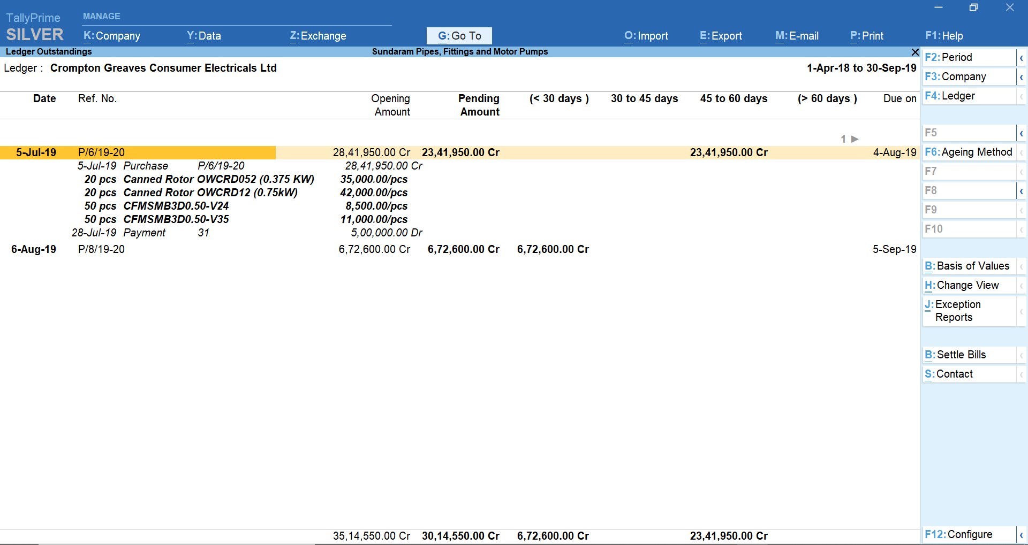Click ledger name Crompton Greaves Consumer Electricals Ltd
Viewport: 1028px width, 545px height.
pyautogui.click(x=163, y=68)
